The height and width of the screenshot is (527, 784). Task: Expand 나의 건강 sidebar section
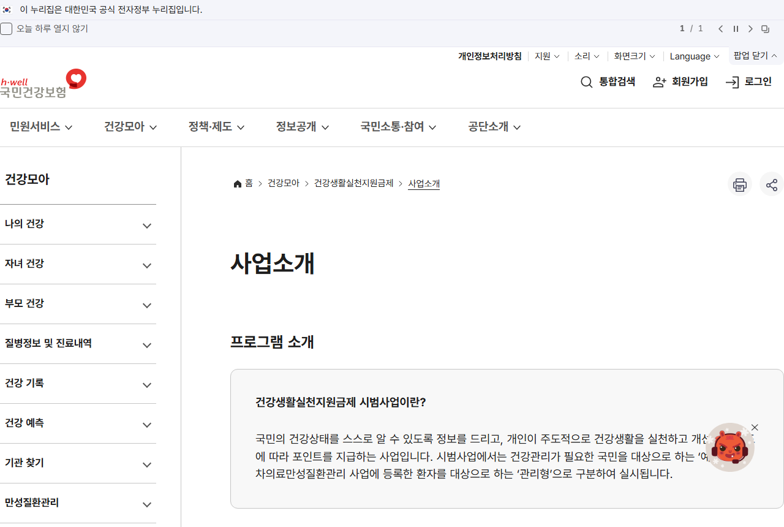[x=78, y=224]
